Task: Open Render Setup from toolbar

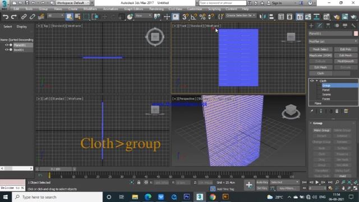Action: click(337, 17)
